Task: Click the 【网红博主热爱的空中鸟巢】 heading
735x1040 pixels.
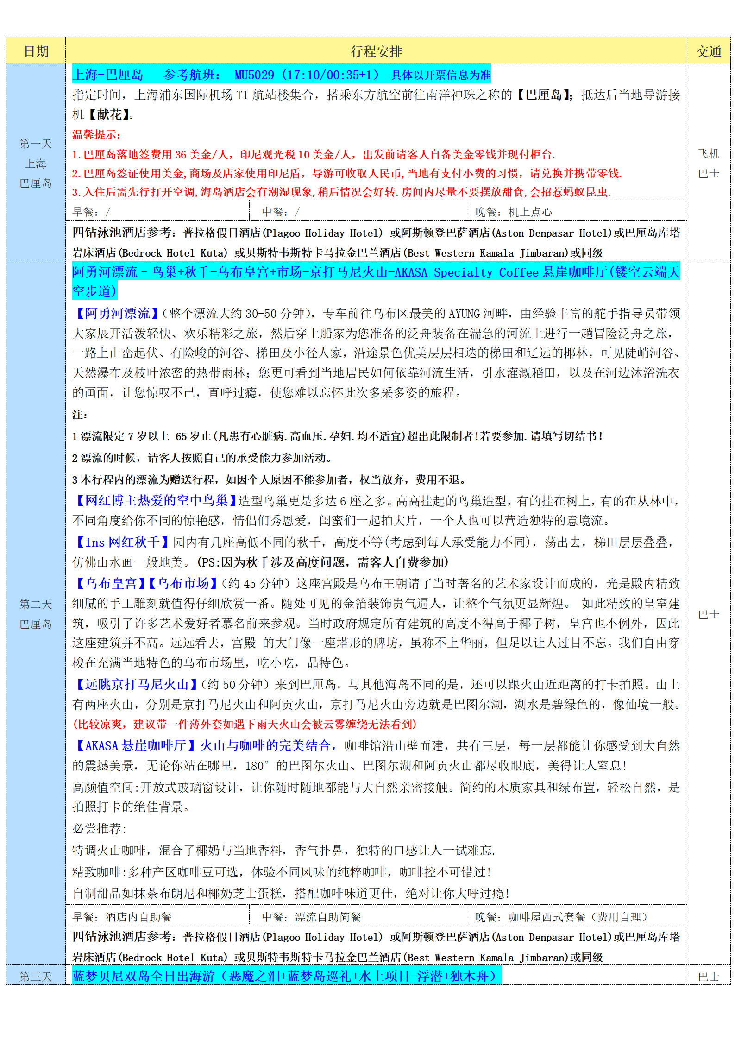Action: tap(156, 500)
